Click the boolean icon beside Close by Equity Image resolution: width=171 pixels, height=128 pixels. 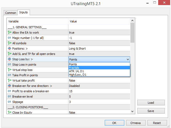click(x=10, y=112)
